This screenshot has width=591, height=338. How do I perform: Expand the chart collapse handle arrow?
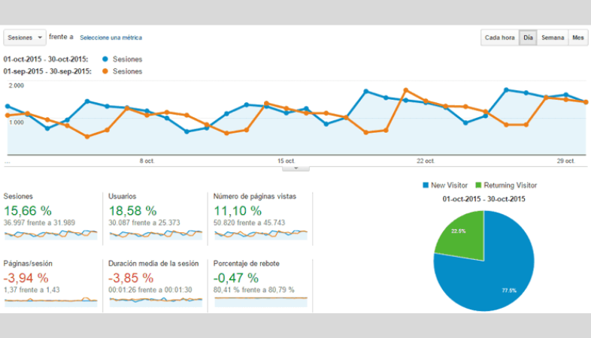pyautogui.click(x=296, y=168)
